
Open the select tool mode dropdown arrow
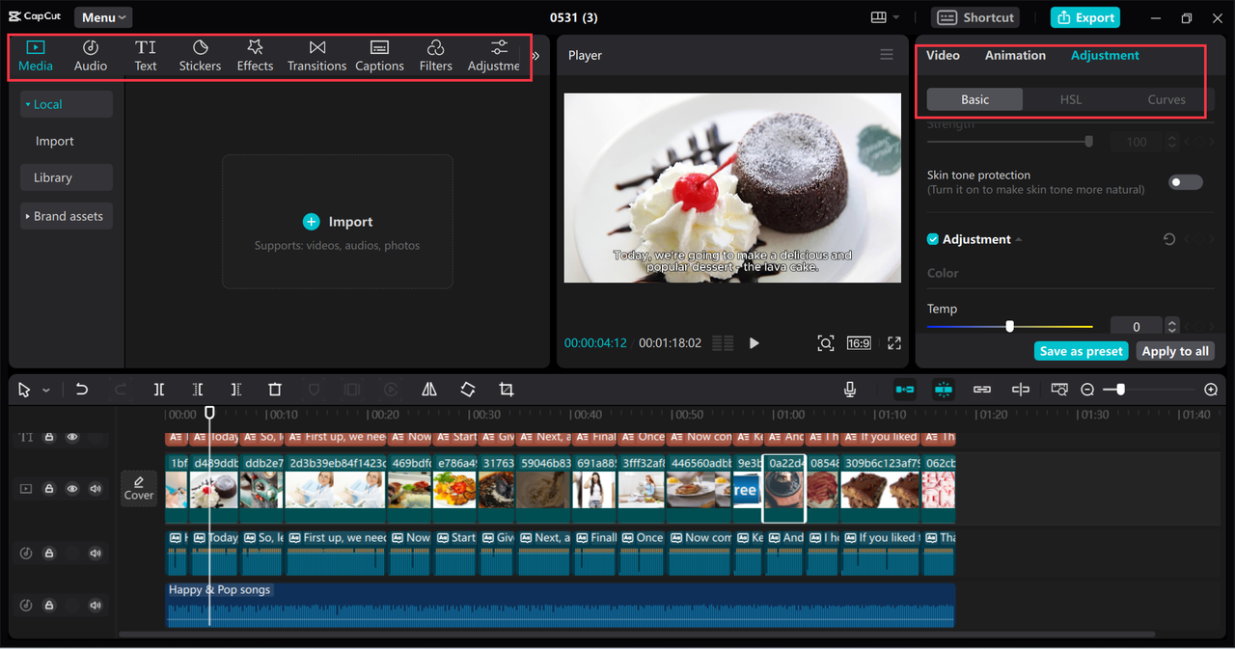tap(45, 391)
